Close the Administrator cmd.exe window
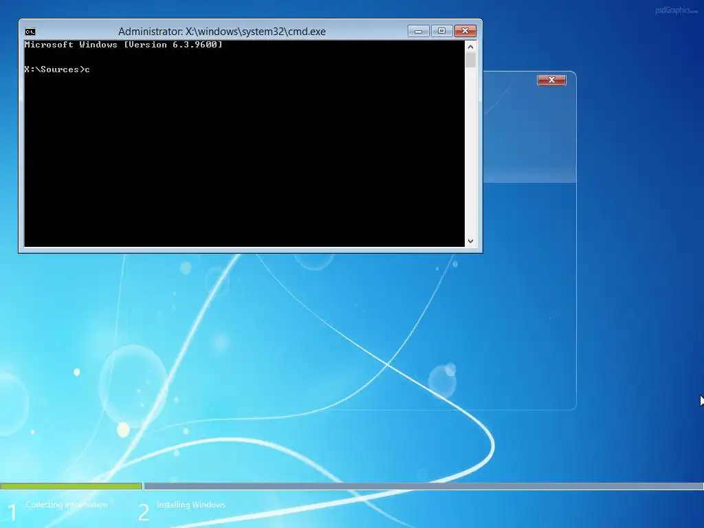 (x=465, y=31)
